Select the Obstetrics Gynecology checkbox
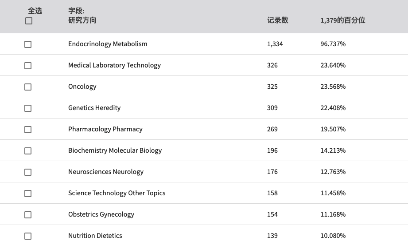The image size is (408, 245). (x=28, y=215)
